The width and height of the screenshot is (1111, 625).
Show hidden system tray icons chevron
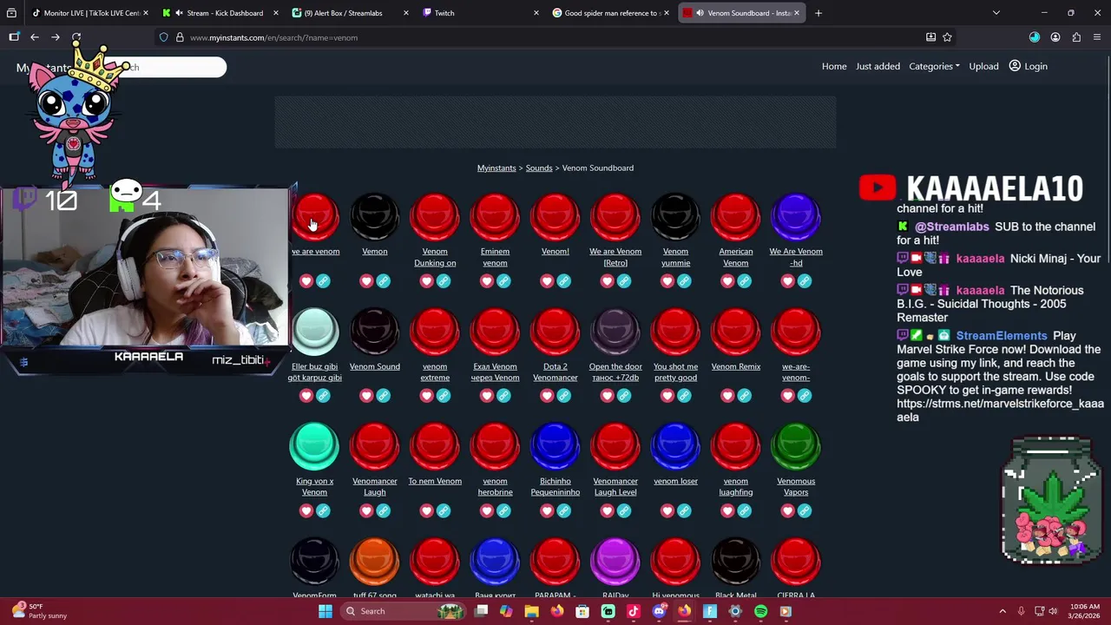tap(1003, 611)
